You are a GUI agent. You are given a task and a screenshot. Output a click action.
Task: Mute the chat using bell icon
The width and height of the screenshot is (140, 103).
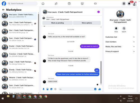116,28
